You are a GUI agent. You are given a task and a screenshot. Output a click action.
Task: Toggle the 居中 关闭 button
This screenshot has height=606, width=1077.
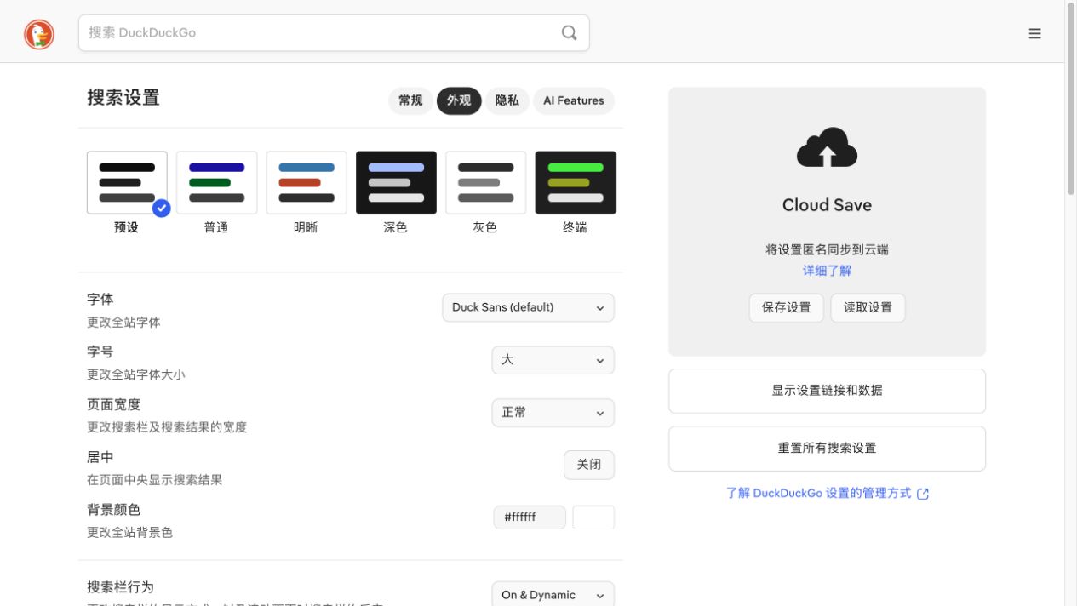pyautogui.click(x=589, y=465)
